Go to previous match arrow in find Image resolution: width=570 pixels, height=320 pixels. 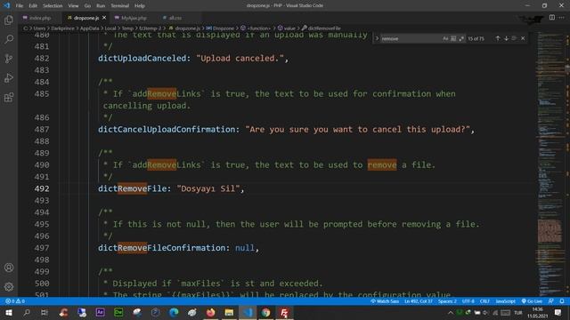point(498,38)
